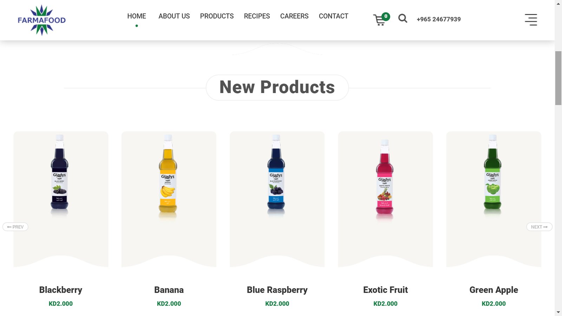Open the Exotic Fruit product title
The width and height of the screenshot is (562, 316).
pyautogui.click(x=385, y=290)
